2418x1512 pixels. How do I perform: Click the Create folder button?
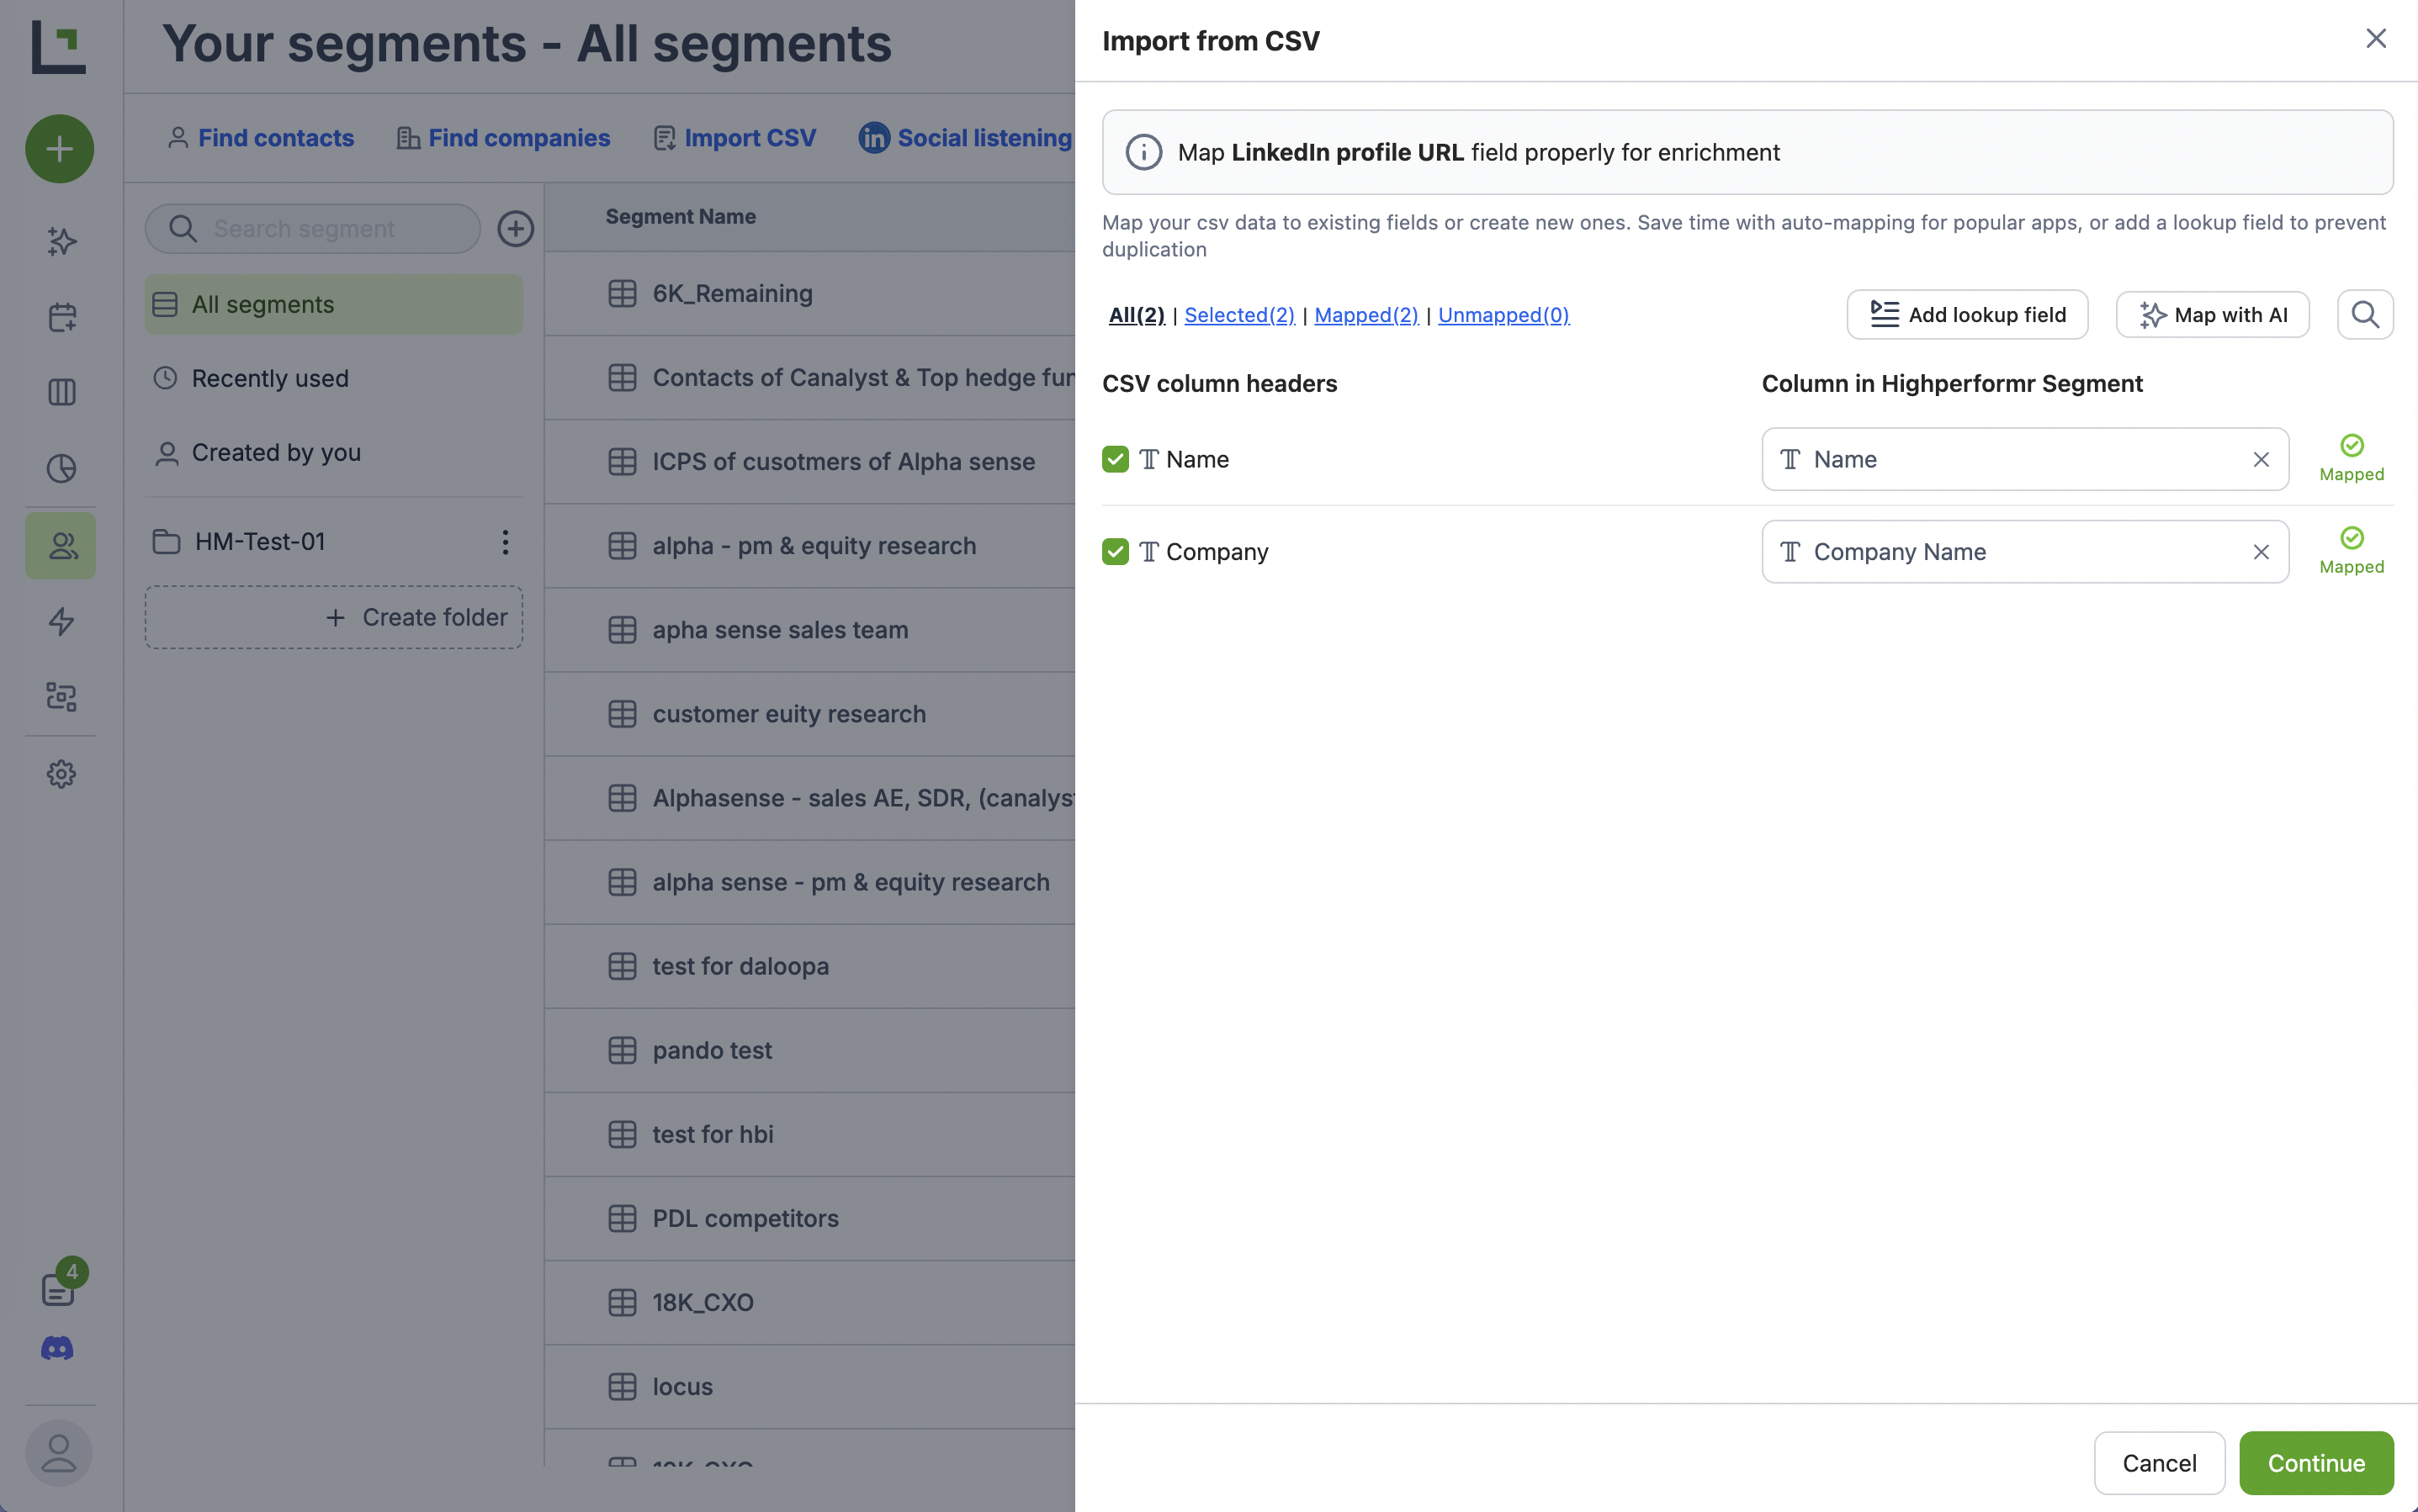(334, 618)
